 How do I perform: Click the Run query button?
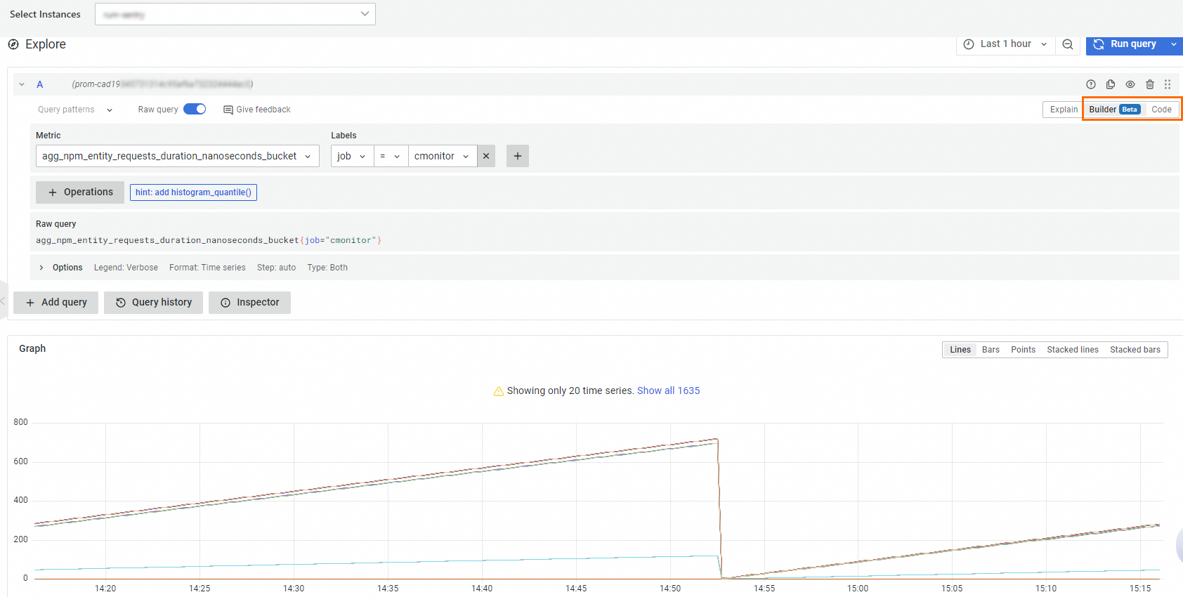1126,44
